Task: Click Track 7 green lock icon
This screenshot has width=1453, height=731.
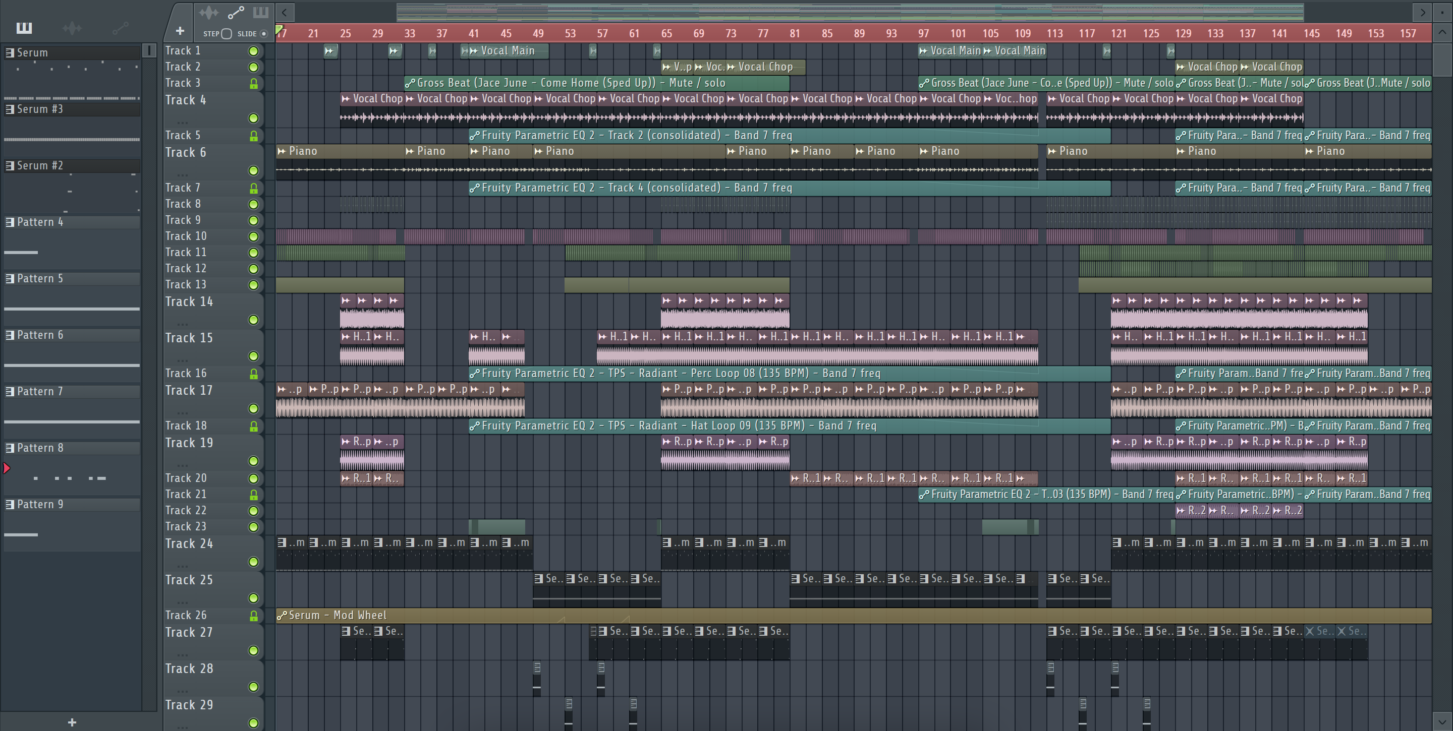Action: 253,188
